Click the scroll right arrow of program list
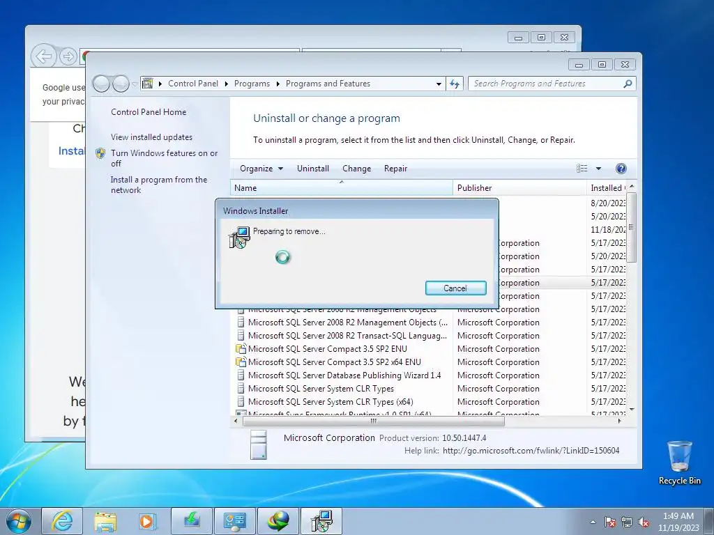 point(619,421)
